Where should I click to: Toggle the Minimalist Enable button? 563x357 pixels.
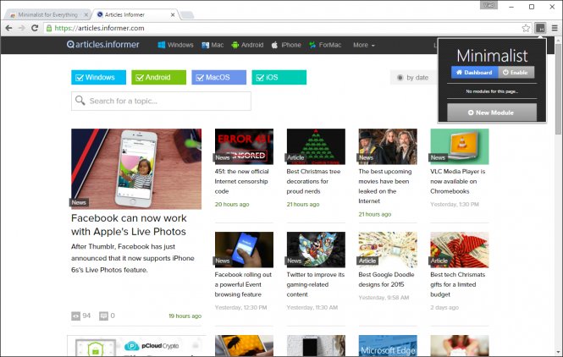tap(516, 72)
